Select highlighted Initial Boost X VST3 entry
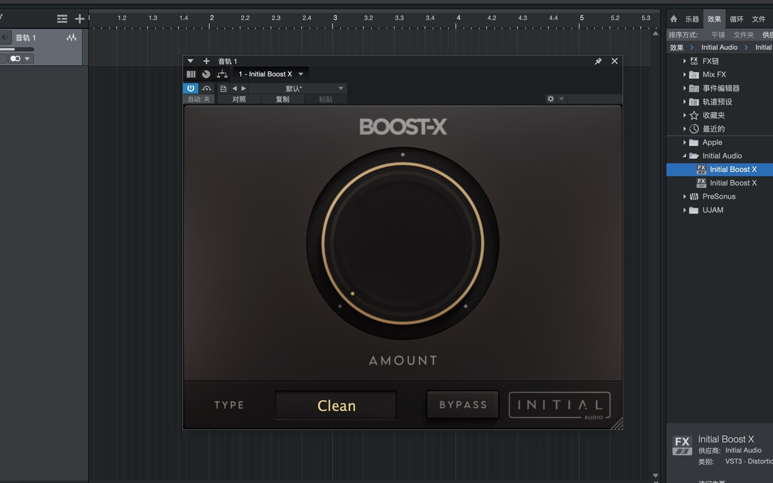Screen dimensions: 773x483 (x=719, y=169)
